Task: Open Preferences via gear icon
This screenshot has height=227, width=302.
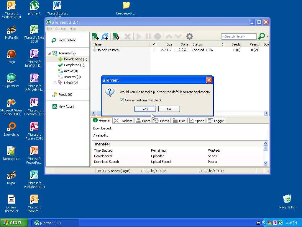Action: (190, 36)
